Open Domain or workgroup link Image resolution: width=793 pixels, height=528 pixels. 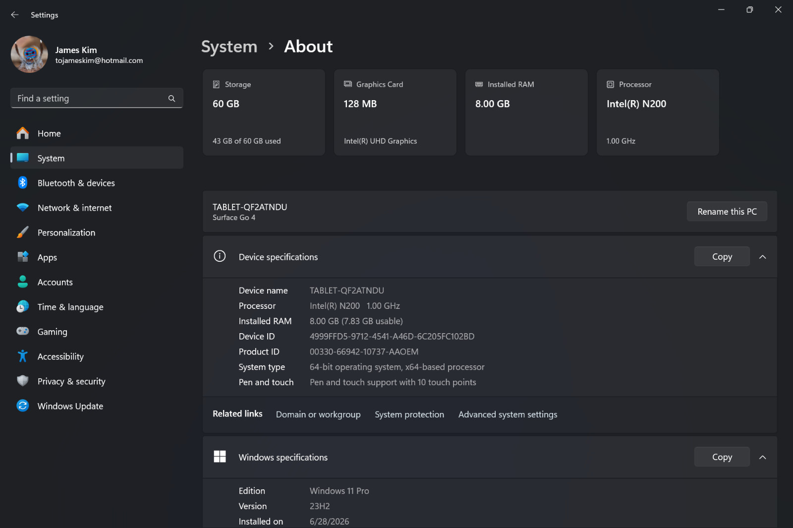(x=318, y=414)
